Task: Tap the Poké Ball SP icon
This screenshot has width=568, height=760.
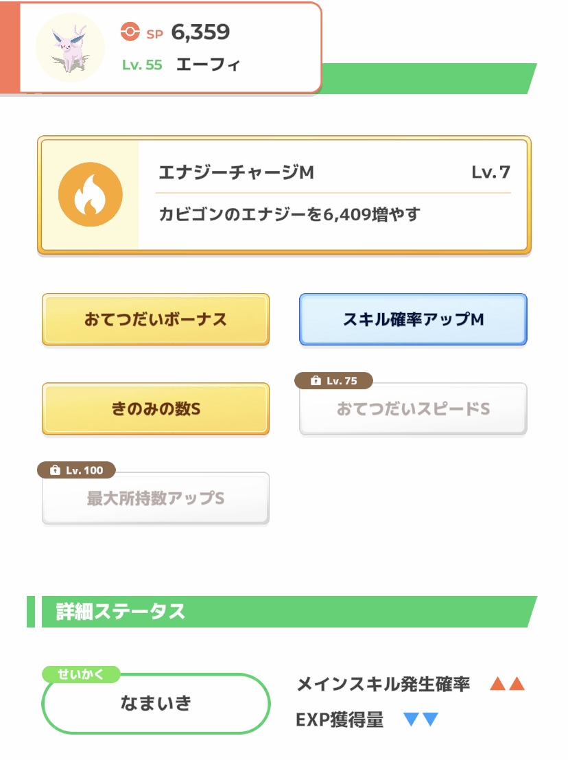Action: click(130, 32)
